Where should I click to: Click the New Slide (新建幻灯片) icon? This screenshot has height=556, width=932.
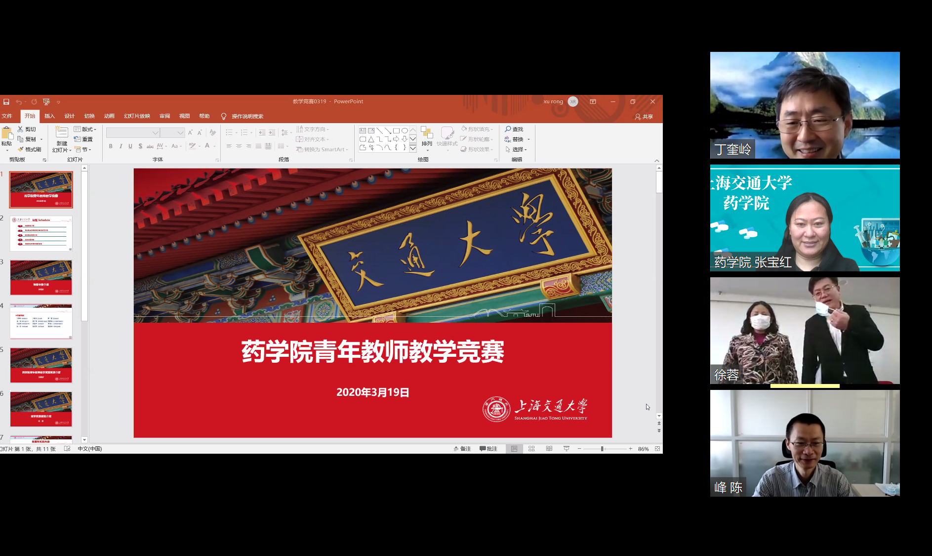point(62,132)
